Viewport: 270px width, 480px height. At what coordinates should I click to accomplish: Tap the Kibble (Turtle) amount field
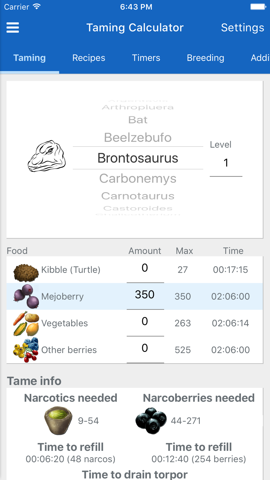pyautogui.click(x=145, y=268)
